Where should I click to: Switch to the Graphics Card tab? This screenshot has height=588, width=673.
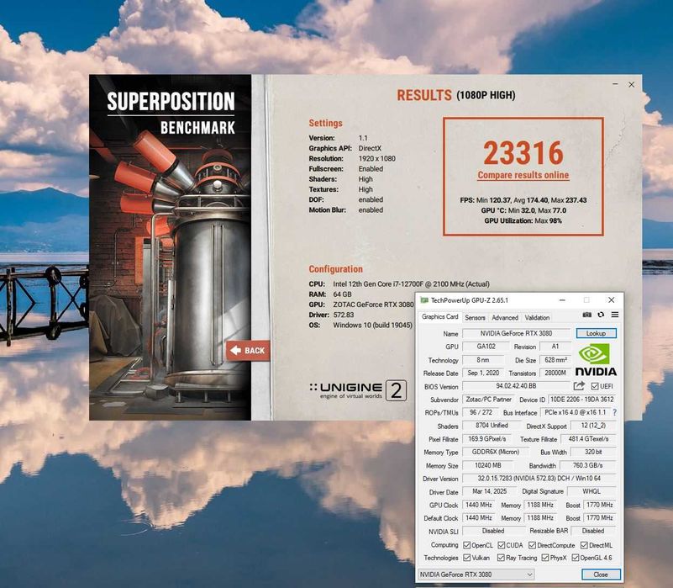(439, 317)
